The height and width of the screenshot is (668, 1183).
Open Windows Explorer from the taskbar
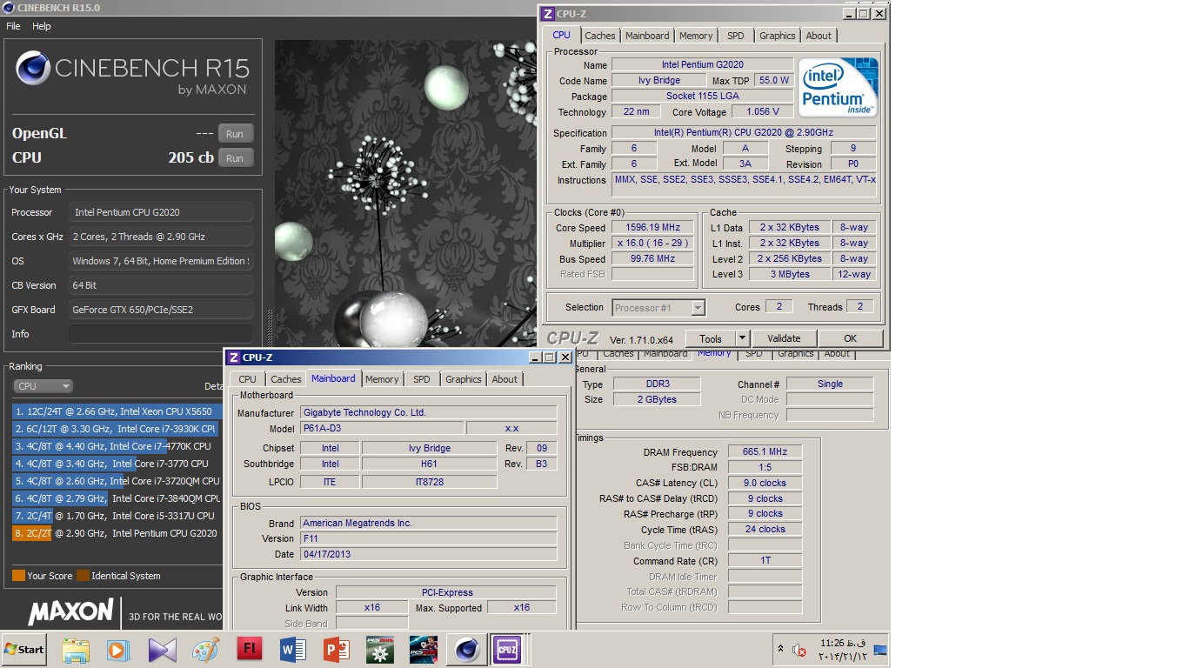(x=76, y=650)
